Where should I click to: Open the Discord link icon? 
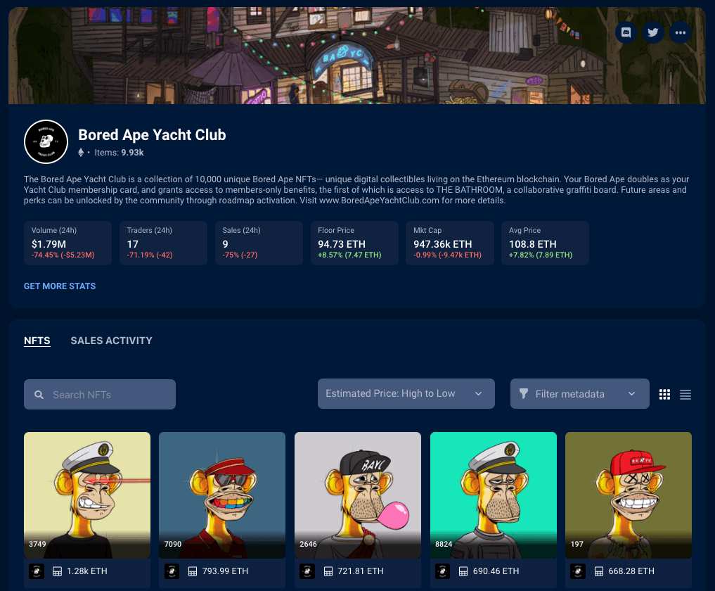(x=626, y=32)
